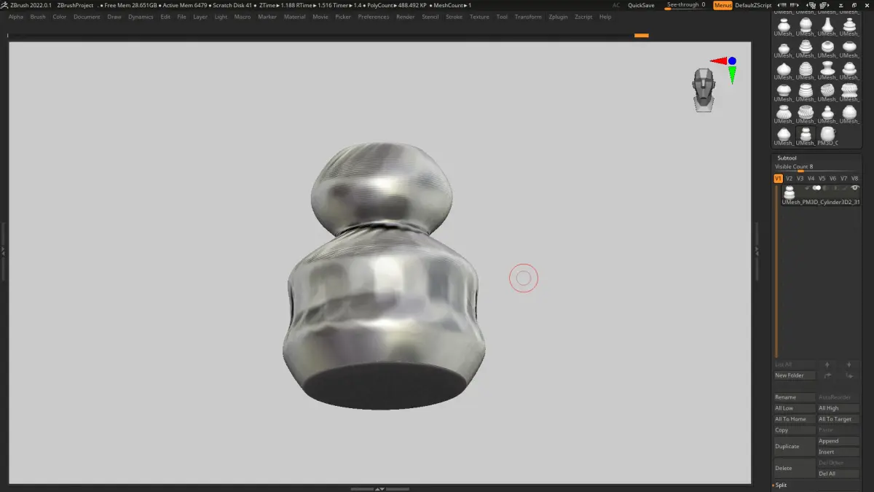Click subtool thumbnail icon of UMesh_PM3D_Cylinder3D2
874x492 pixels.
789,192
